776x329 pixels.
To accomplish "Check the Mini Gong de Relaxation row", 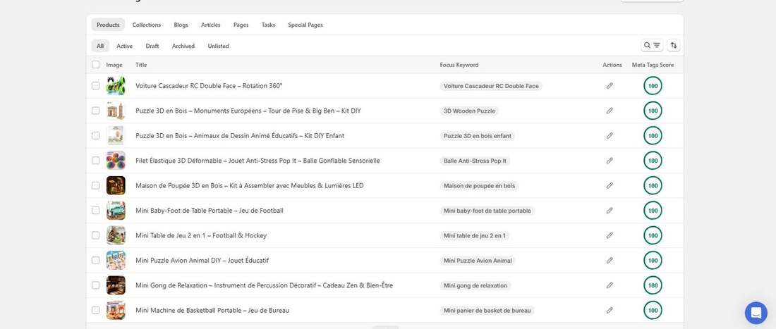I will click(95, 285).
